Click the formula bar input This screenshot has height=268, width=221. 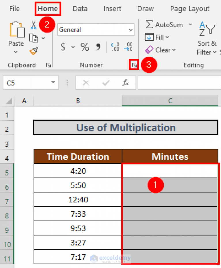pos(179,83)
